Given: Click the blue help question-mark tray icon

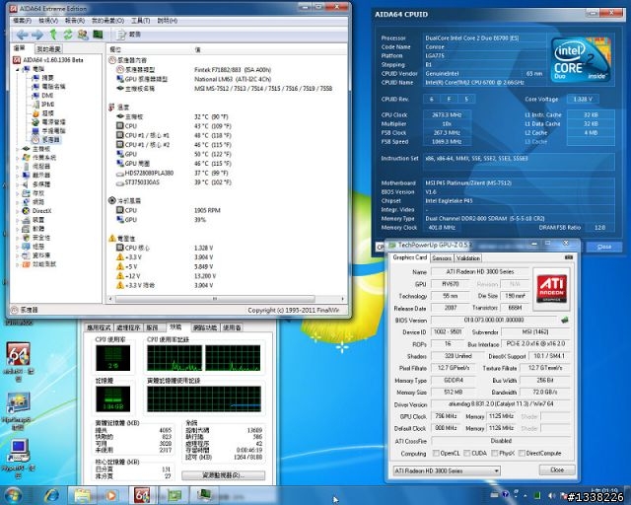Looking at the screenshot, I should [x=506, y=494].
